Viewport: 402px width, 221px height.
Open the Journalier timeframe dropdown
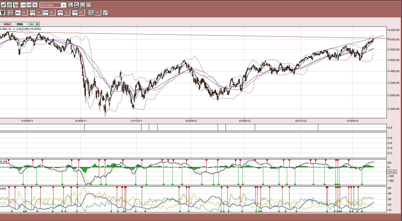[53, 5]
